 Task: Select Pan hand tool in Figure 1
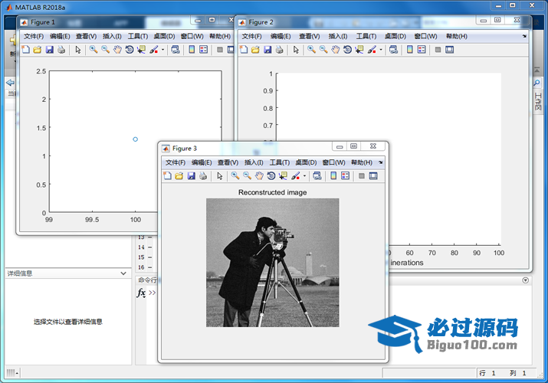(117, 50)
